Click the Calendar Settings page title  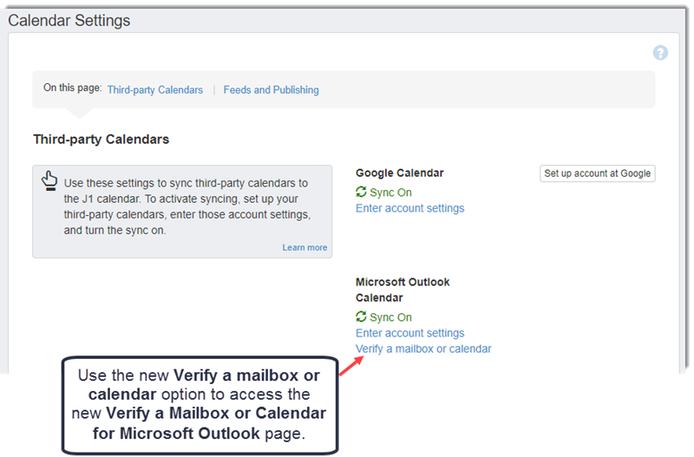[69, 21]
